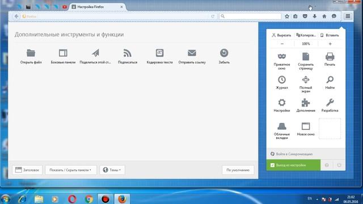Click the Поделиться этой страницей paper plane icon

click(x=95, y=53)
